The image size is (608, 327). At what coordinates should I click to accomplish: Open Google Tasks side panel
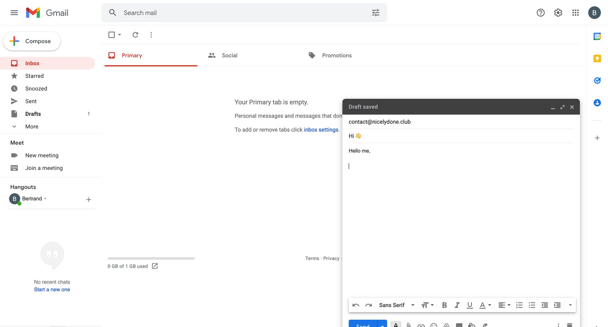pos(597,81)
